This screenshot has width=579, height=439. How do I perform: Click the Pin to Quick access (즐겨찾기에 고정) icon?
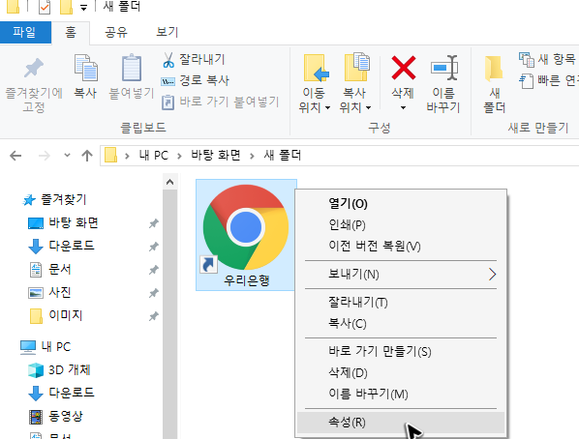[34, 68]
